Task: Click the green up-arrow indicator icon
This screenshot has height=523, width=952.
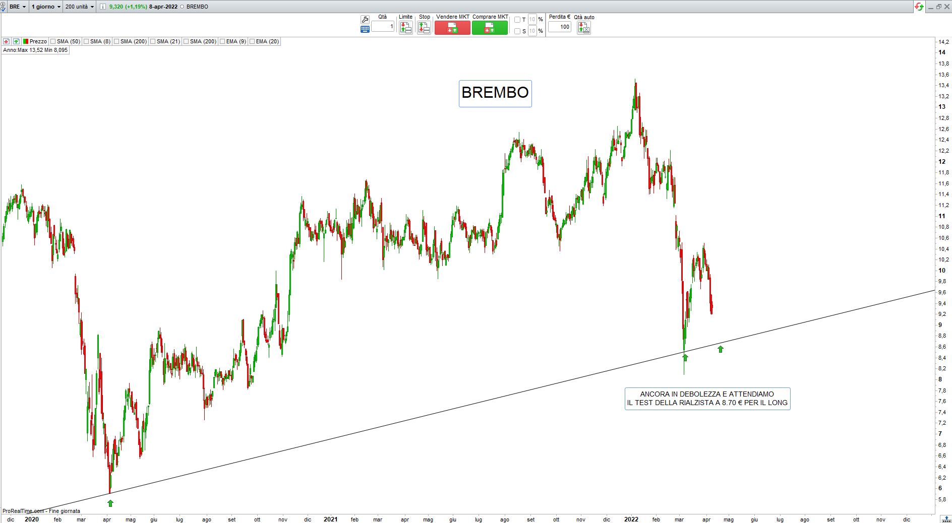Action: tap(16, 41)
